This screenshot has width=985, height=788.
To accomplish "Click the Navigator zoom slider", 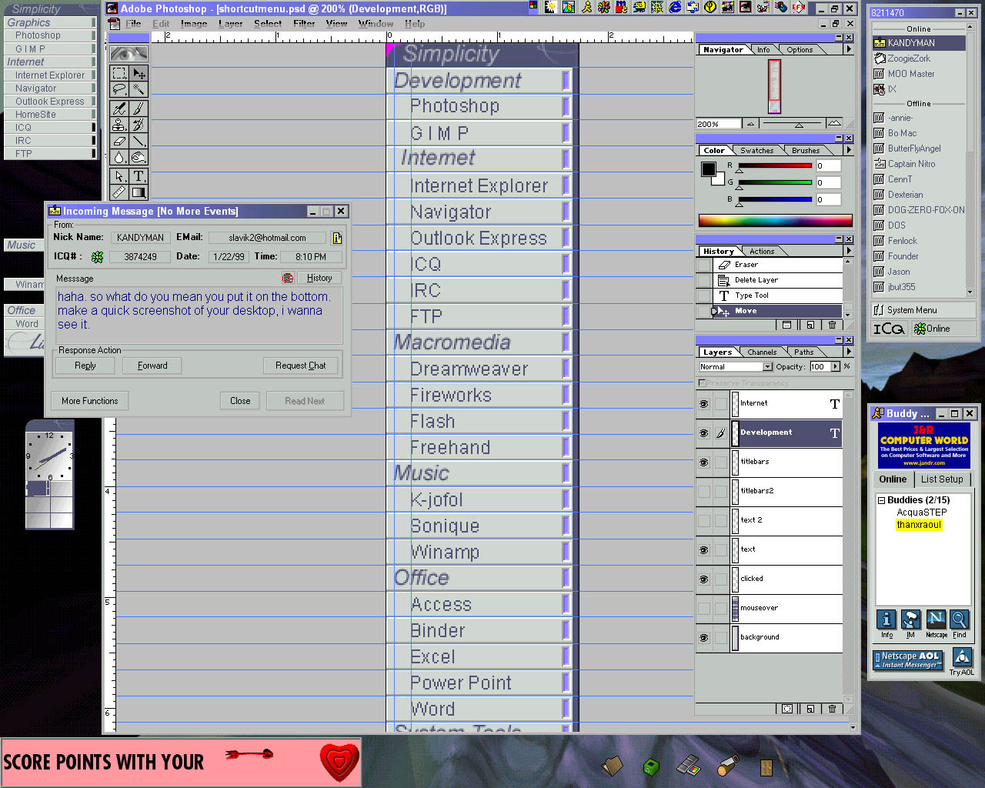I will click(798, 124).
